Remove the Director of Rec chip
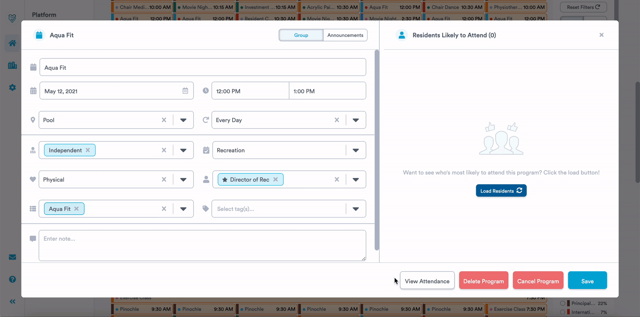 pos(275,179)
